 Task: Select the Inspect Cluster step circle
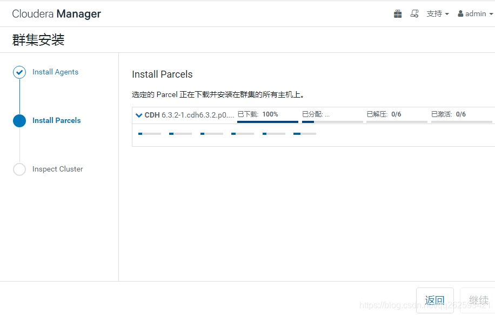[x=19, y=169]
